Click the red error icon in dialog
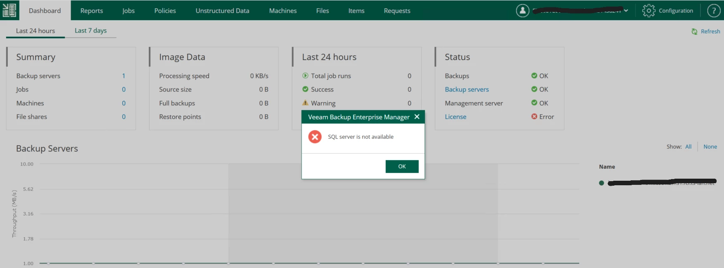The width and height of the screenshot is (724, 268). 315,137
